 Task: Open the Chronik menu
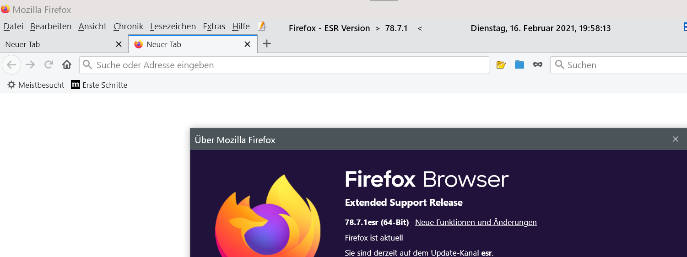128,27
